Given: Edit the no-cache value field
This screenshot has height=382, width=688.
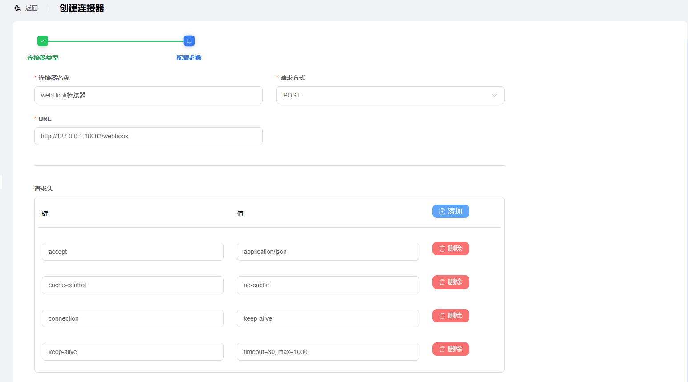Looking at the screenshot, I should [x=328, y=285].
